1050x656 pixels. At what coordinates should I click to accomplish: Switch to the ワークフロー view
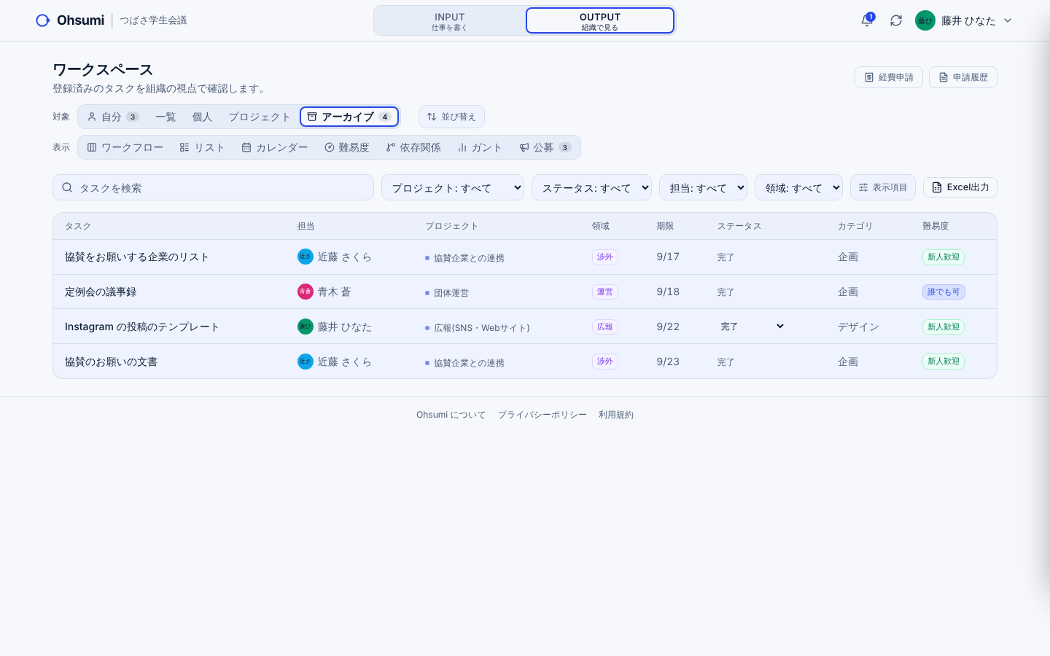click(x=125, y=147)
